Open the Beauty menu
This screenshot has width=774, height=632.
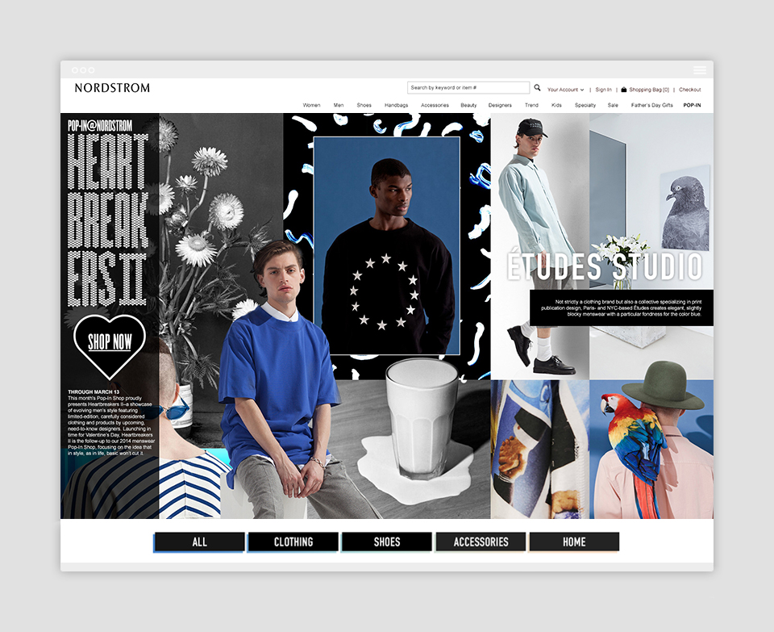pyautogui.click(x=468, y=105)
